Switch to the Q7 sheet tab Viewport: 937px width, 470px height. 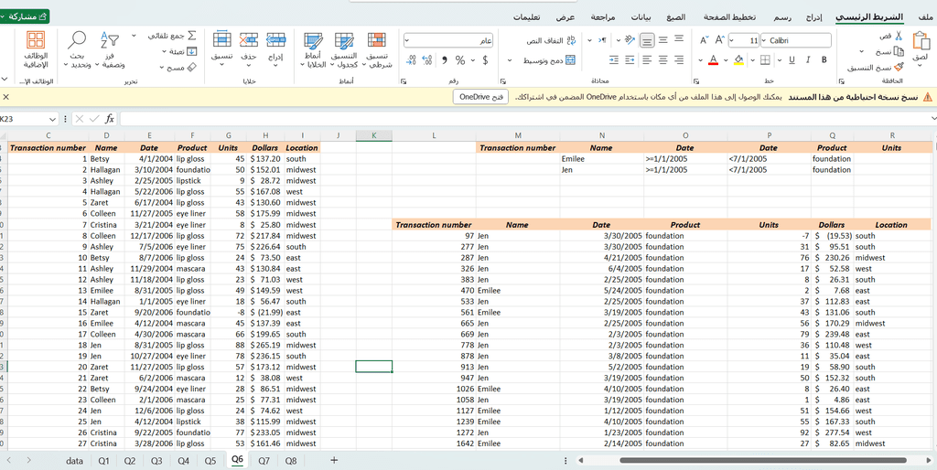(264, 461)
